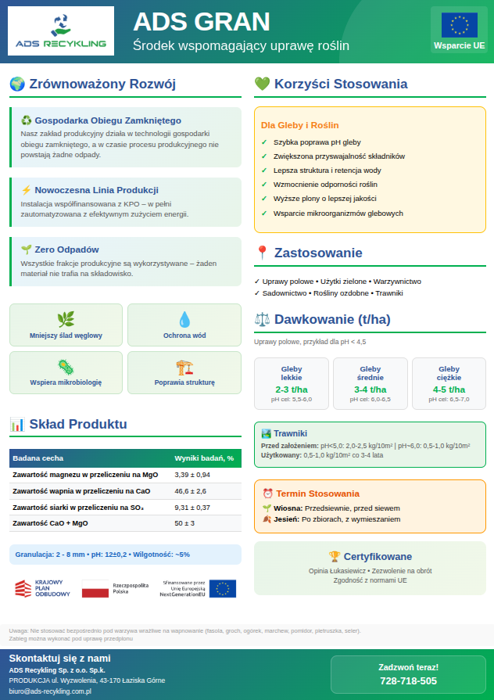Click the Zawartość siarki w przeliczeniu na SO₃ row
The width and height of the screenshot is (494, 700).
coord(125,508)
